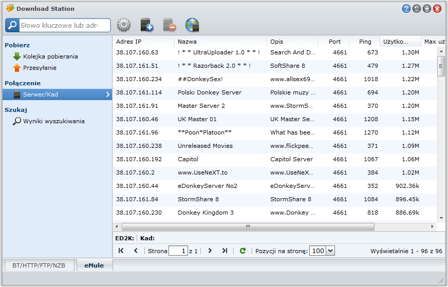Click the Download Station title icon
The width and height of the screenshot is (448, 287).
(x=10, y=8)
